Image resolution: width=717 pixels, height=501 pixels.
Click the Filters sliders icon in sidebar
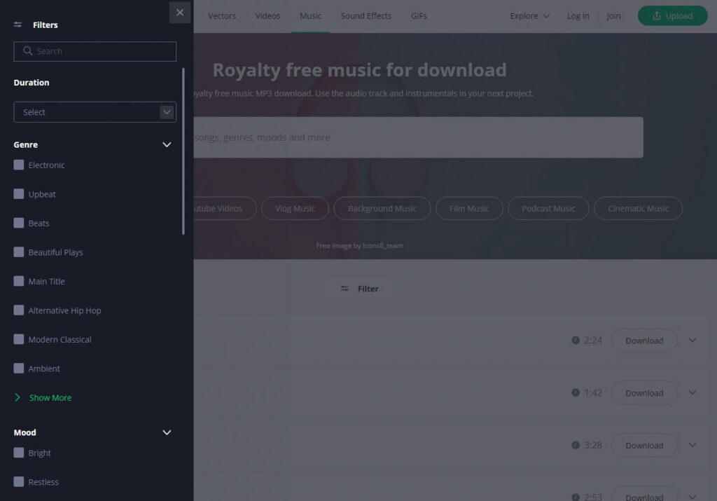tap(18, 25)
